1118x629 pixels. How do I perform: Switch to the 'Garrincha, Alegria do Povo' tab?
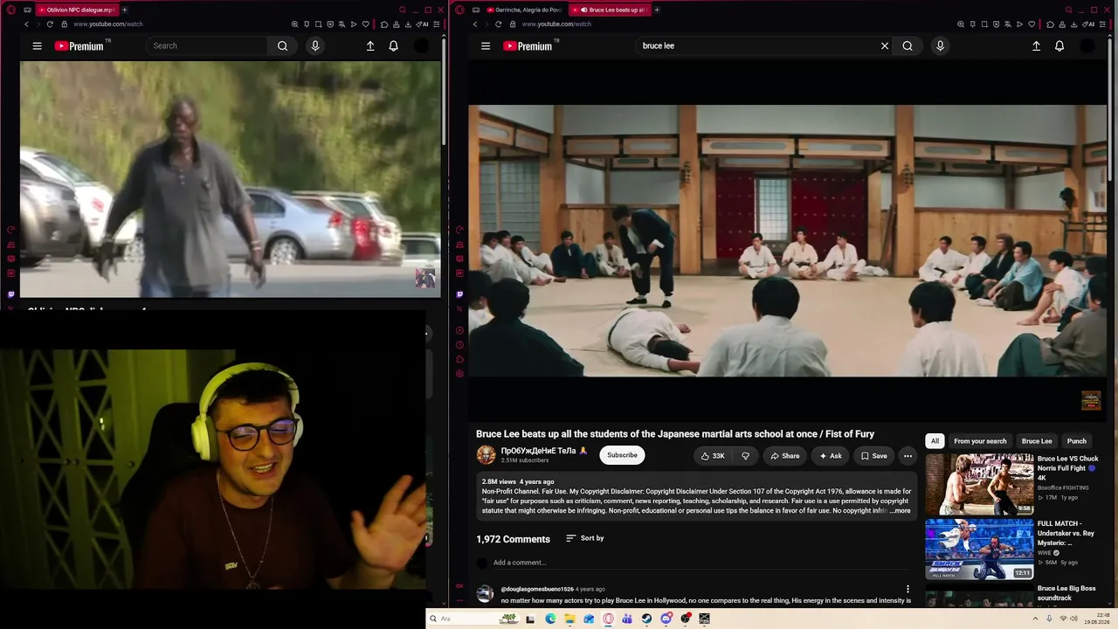[524, 10]
